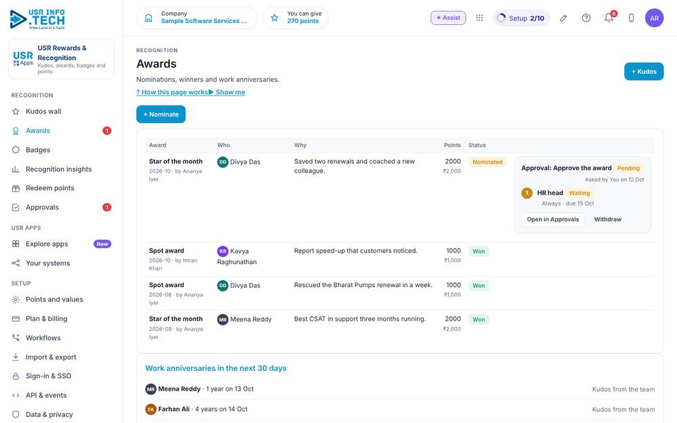The image size is (677, 423).
Task: Open the AR user avatar menu
Action: [654, 18]
